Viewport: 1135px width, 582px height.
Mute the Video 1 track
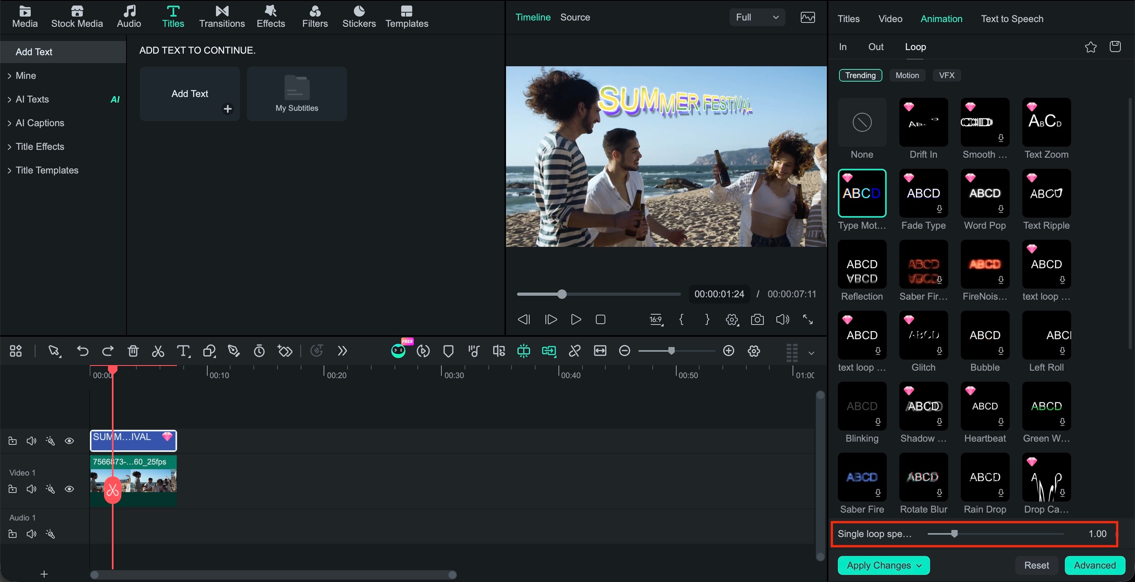pyautogui.click(x=31, y=489)
